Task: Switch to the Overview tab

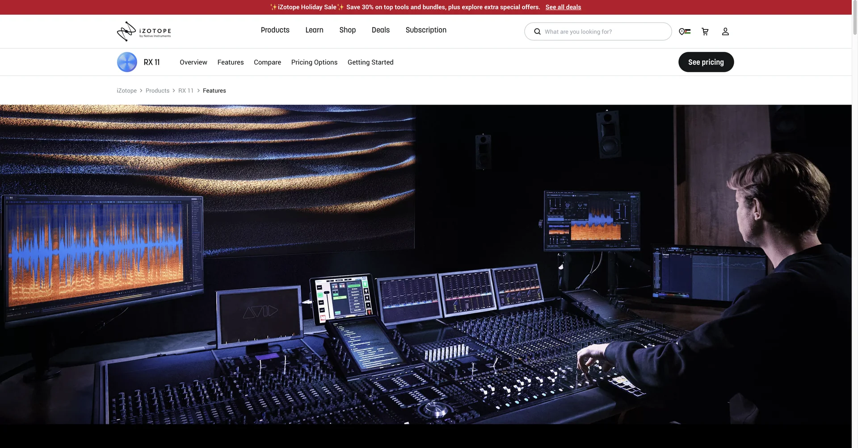Action: coord(193,62)
